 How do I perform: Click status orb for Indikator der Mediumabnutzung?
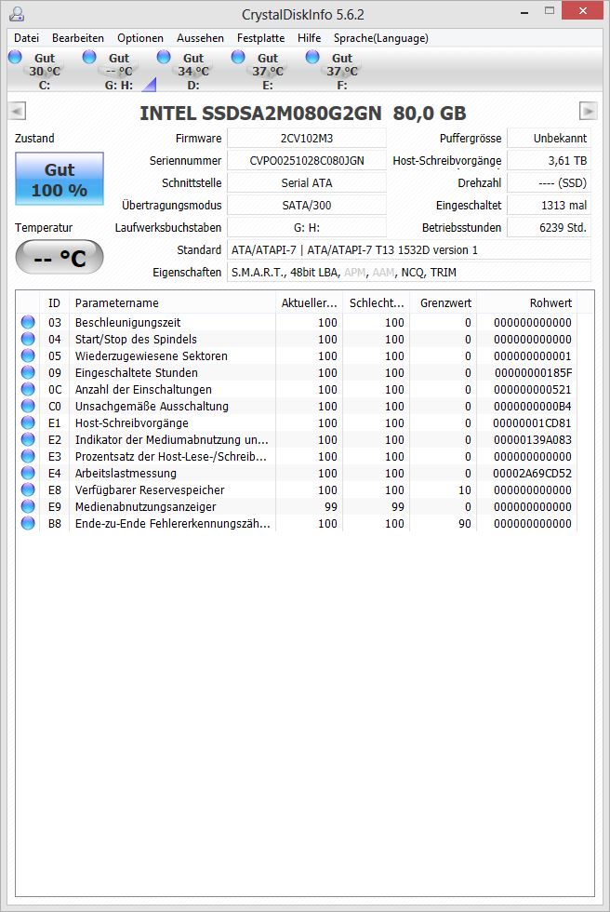click(x=28, y=439)
